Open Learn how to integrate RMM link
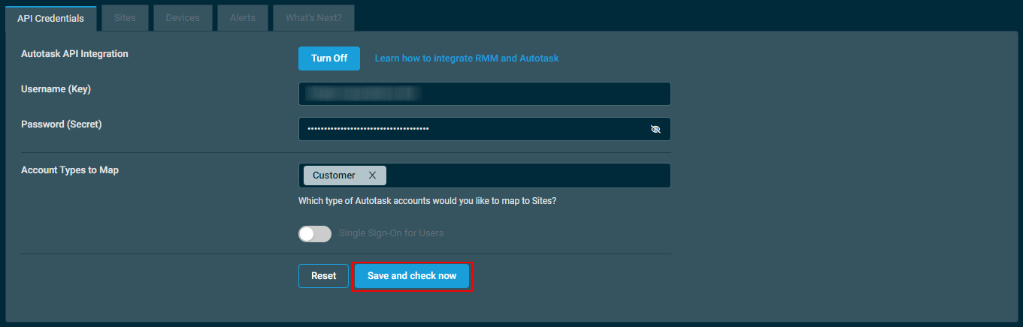Screen dimensions: 1023x327 pyautogui.click(x=467, y=58)
